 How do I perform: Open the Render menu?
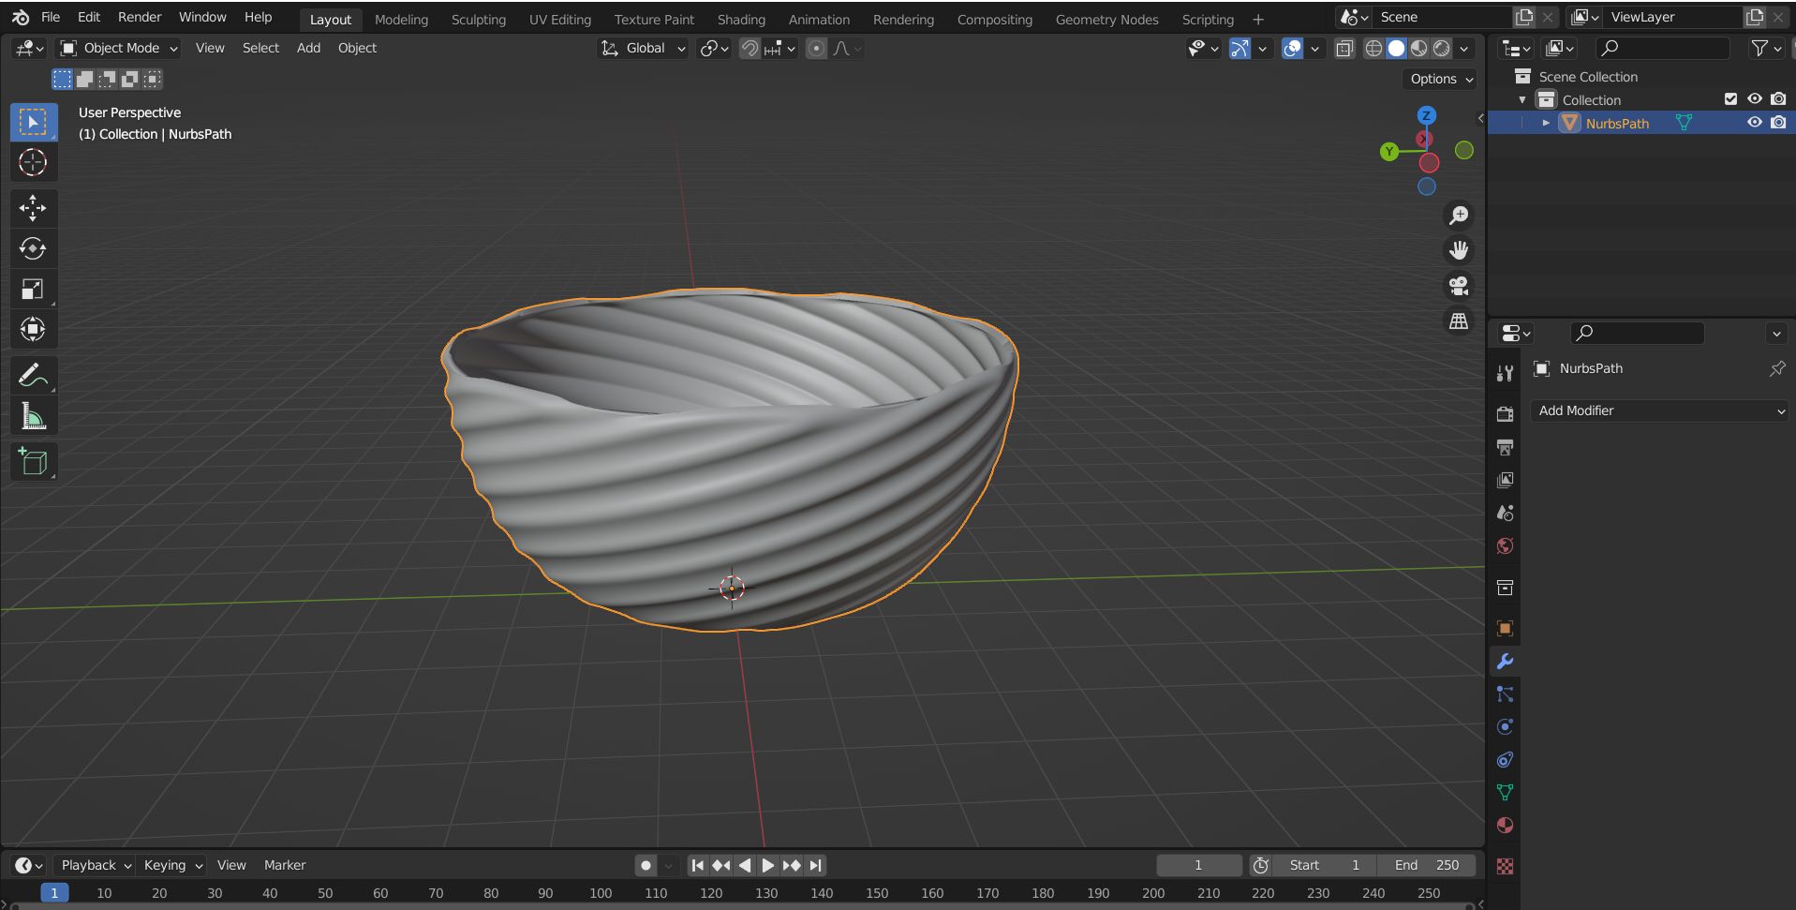139,16
